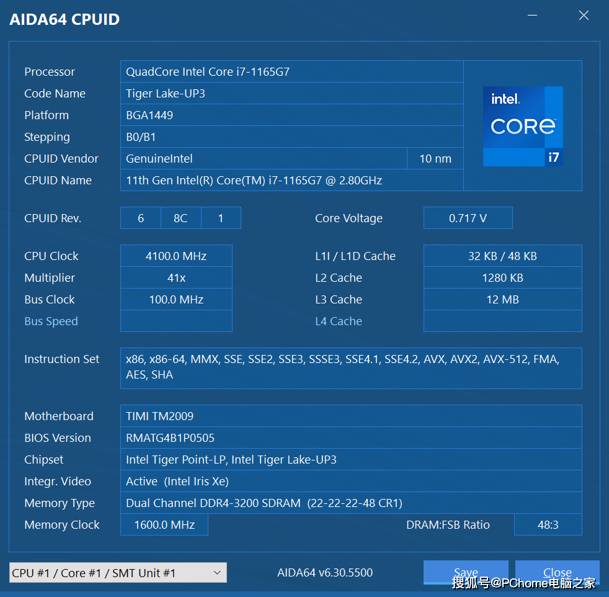609x597 pixels.
Task: Select the Processor name field value
Action: point(291,71)
